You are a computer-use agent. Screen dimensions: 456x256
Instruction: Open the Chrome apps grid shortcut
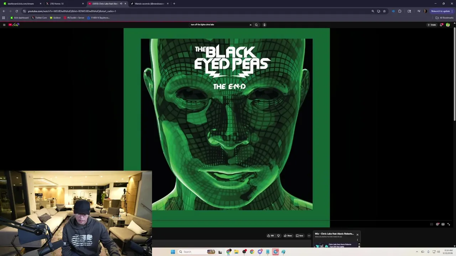click(x=4, y=18)
